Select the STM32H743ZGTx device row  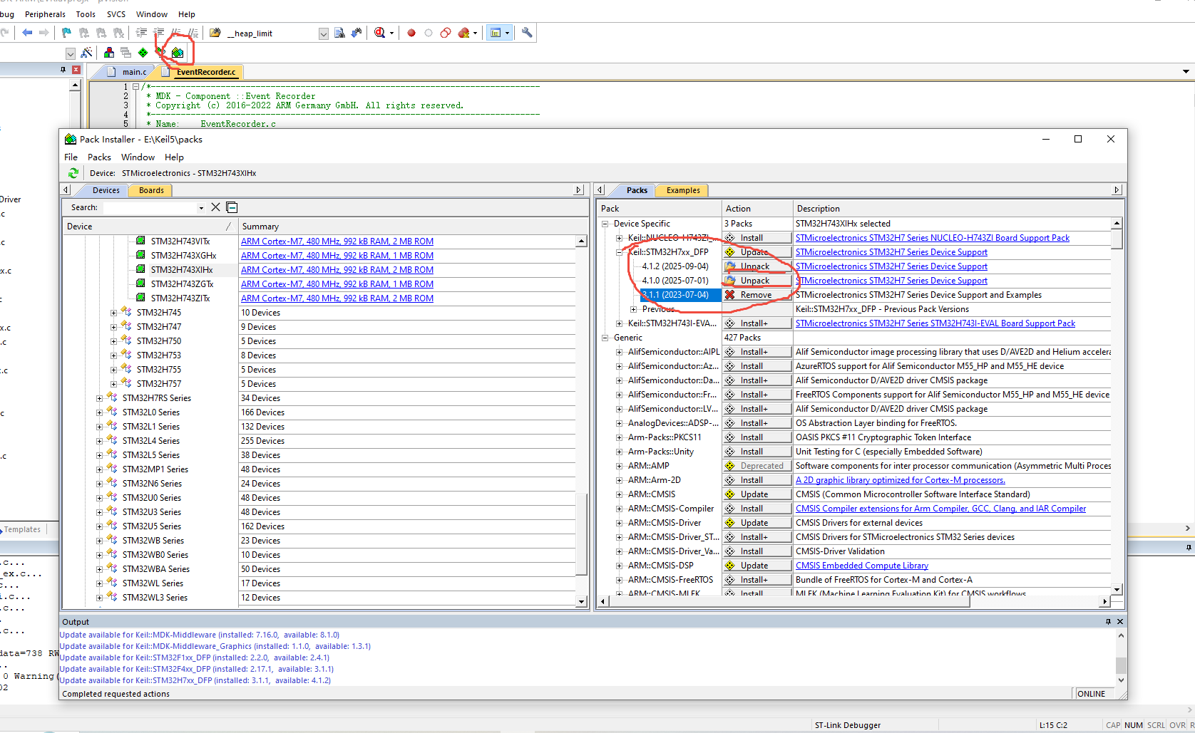182,284
